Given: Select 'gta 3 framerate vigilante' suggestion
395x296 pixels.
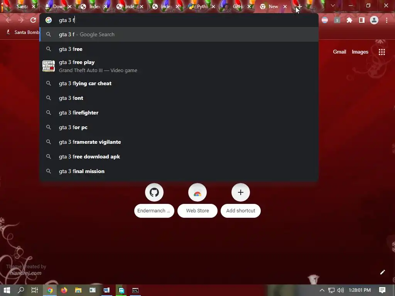Looking at the screenshot, I should click(x=179, y=142).
